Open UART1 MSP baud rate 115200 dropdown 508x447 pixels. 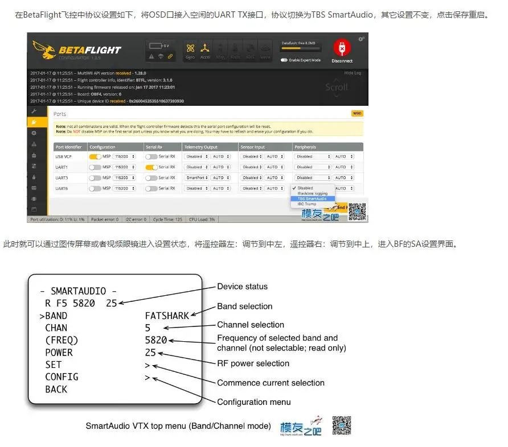pyautogui.click(x=124, y=167)
